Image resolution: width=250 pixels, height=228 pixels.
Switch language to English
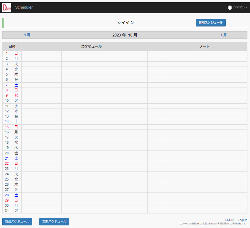(242, 220)
